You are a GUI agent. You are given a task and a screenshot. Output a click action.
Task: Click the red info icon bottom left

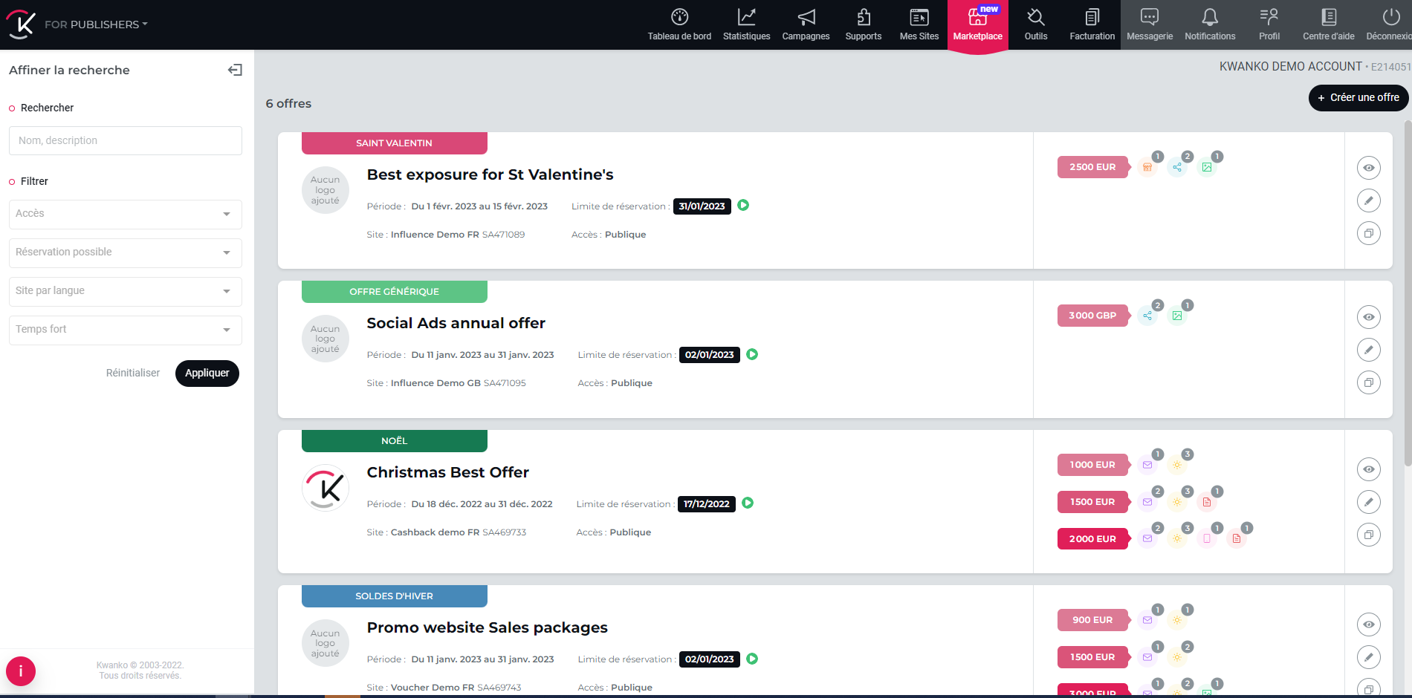(x=21, y=671)
